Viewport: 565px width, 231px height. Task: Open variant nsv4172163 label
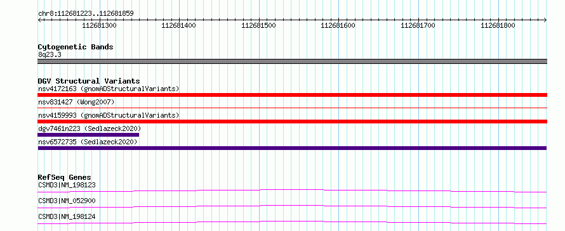109,89
